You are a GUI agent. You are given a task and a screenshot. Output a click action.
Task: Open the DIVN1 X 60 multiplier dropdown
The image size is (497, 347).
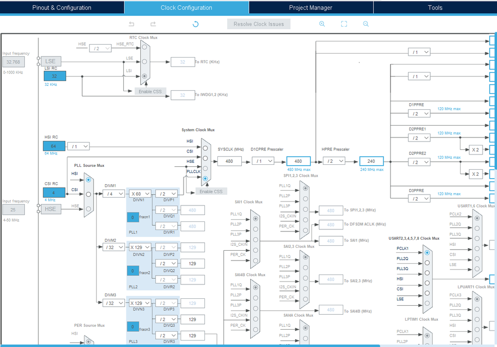click(140, 194)
